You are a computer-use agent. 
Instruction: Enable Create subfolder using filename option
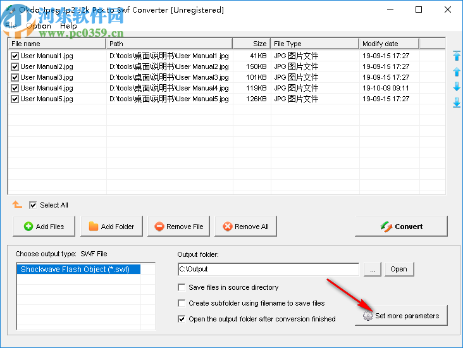point(182,303)
